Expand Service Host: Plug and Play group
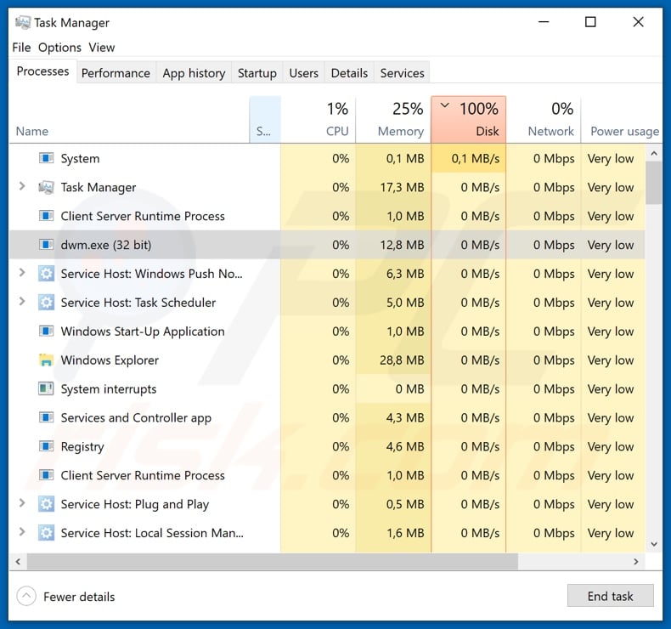 tap(22, 503)
